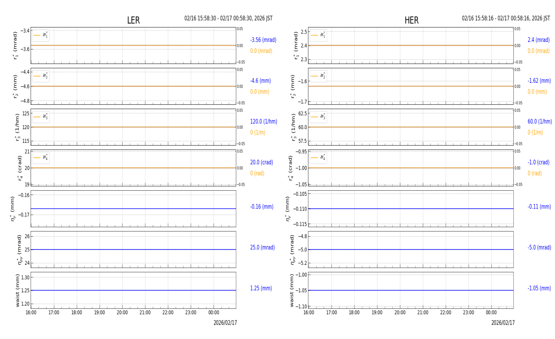Click the HER r2* (mm) axis label
Image resolution: width=555 pixels, height=339 pixels.
[292, 86]
